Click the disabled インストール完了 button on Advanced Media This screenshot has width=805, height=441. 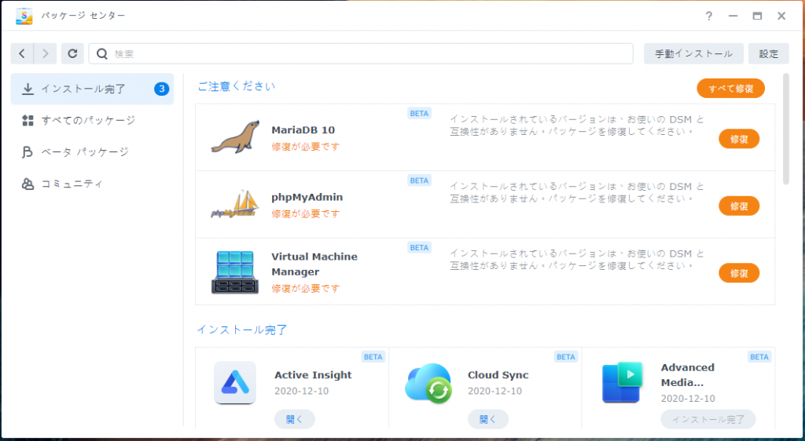click(708, 419)
